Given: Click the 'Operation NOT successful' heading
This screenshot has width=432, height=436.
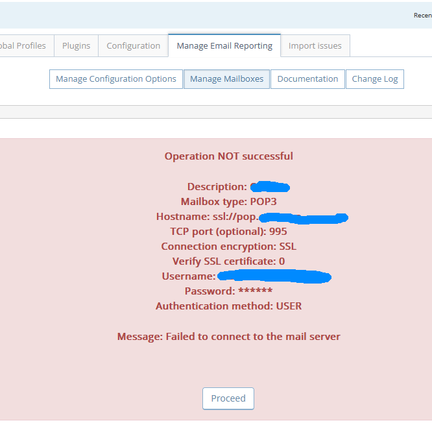Looking at the screenshot, I should click(228, 156).
